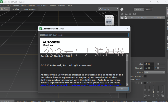Image resolution: width=168 pixels, height=102 pixels.
Task: Toggle the Randomize checkbox
Action: (145, 83)
